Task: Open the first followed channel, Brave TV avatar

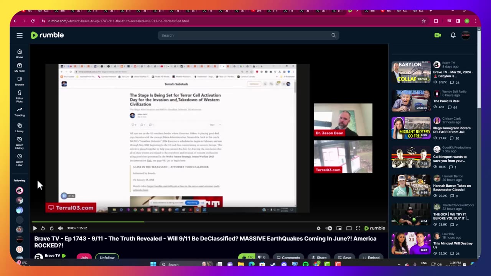Action: click(20, 191)
